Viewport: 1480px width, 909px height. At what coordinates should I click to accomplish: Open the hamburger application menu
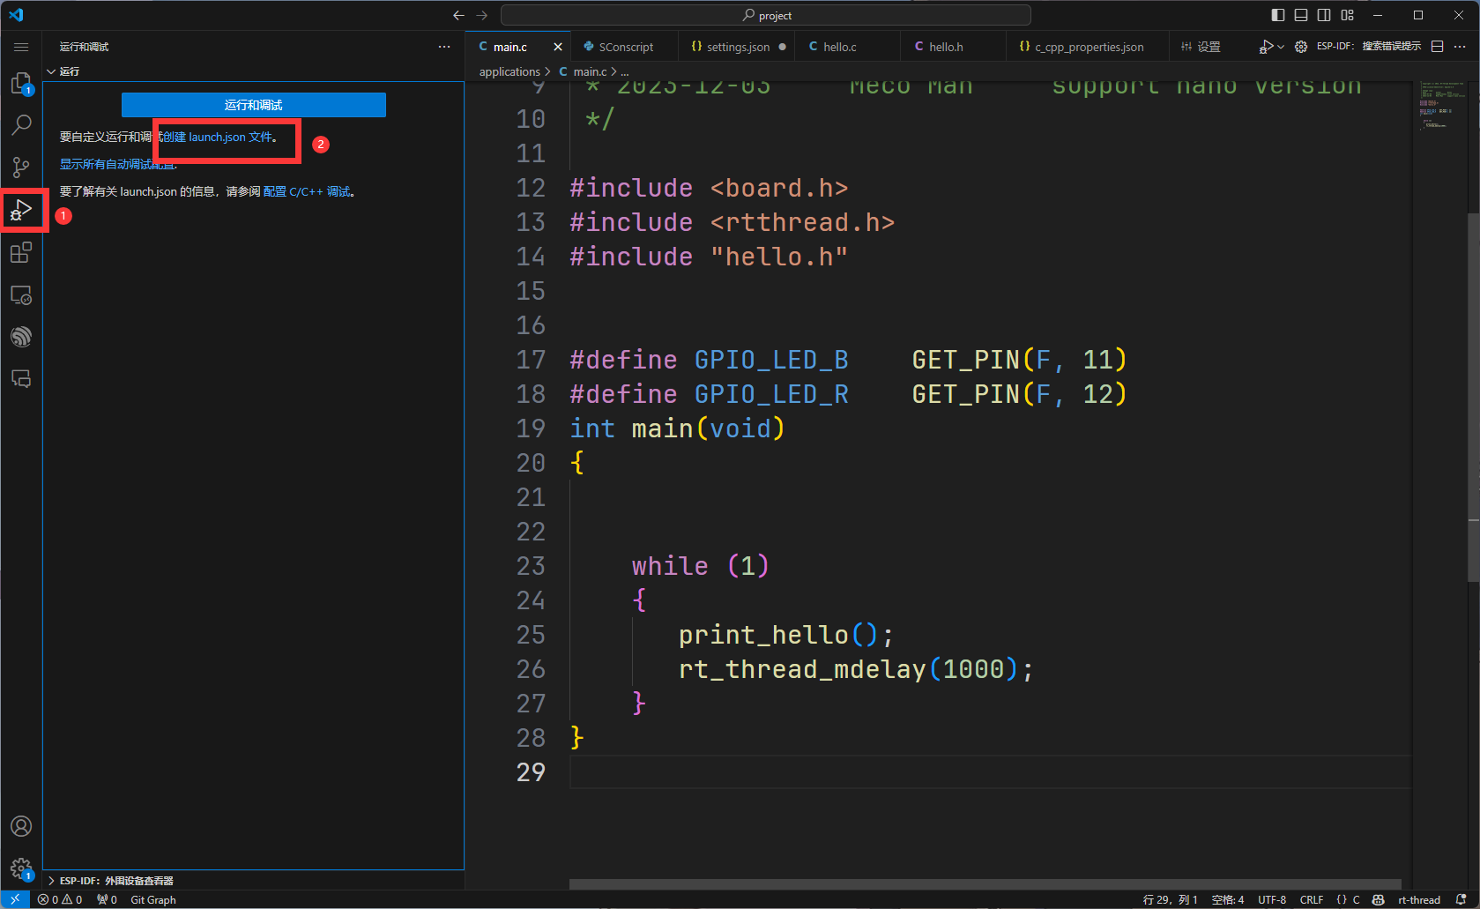click(x=21, y=47)
